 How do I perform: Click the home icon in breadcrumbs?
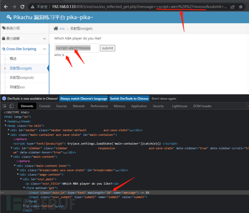tap(56, 28)
